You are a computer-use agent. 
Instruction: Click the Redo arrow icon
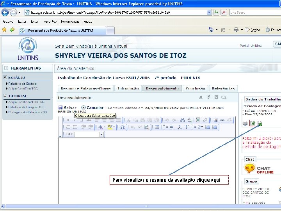tap(174, 120)
